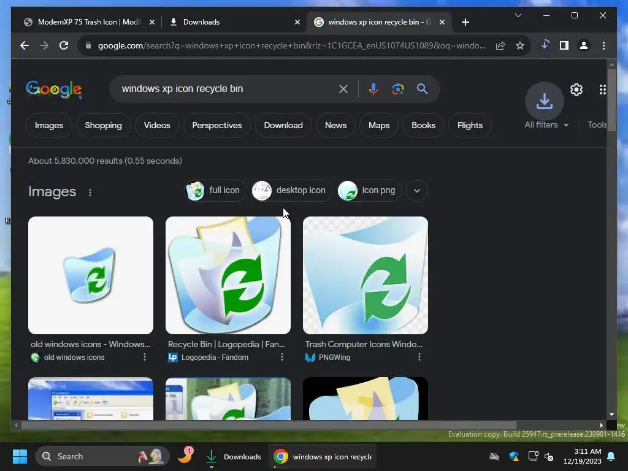This screenshot has height=471, width=628.
Task: Select the Shopping filter chip
Action: (x=103, y=125)
